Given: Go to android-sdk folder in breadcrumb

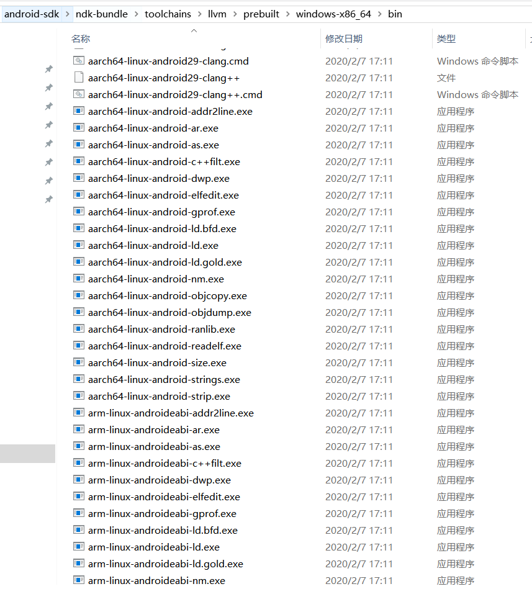Looking at the screenshot, I should (x=32, y=14).
